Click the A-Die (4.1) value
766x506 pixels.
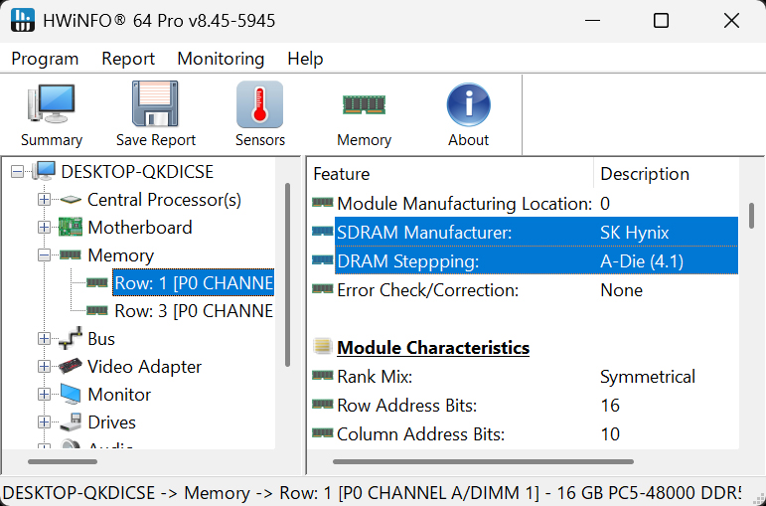click(642, 261)
